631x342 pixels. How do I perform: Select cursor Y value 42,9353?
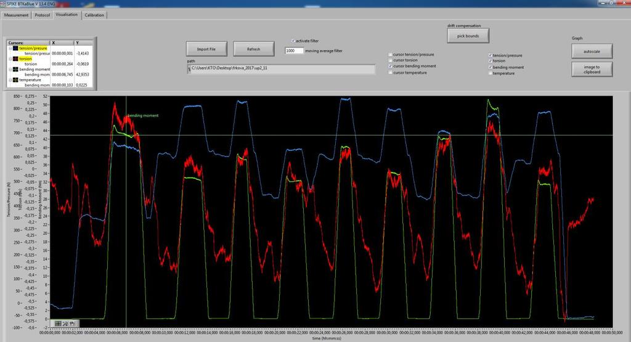point(82,75)
